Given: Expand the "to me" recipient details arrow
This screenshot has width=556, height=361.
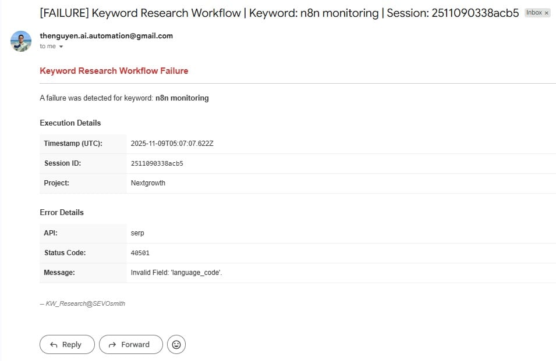Looking at the screenshot, I should pos(61,47).
